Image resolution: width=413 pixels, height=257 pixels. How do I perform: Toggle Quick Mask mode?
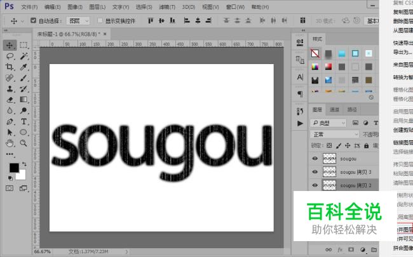[x=10, y=188]
